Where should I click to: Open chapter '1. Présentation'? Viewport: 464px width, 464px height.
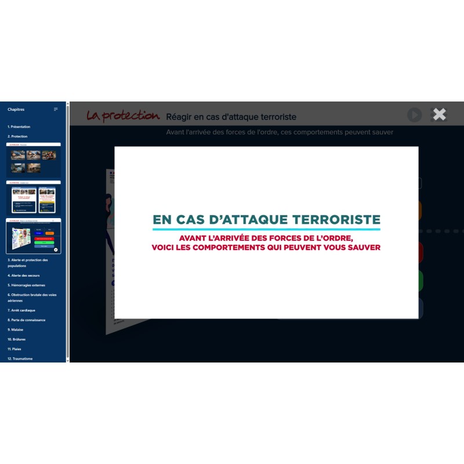click(20, 126)
